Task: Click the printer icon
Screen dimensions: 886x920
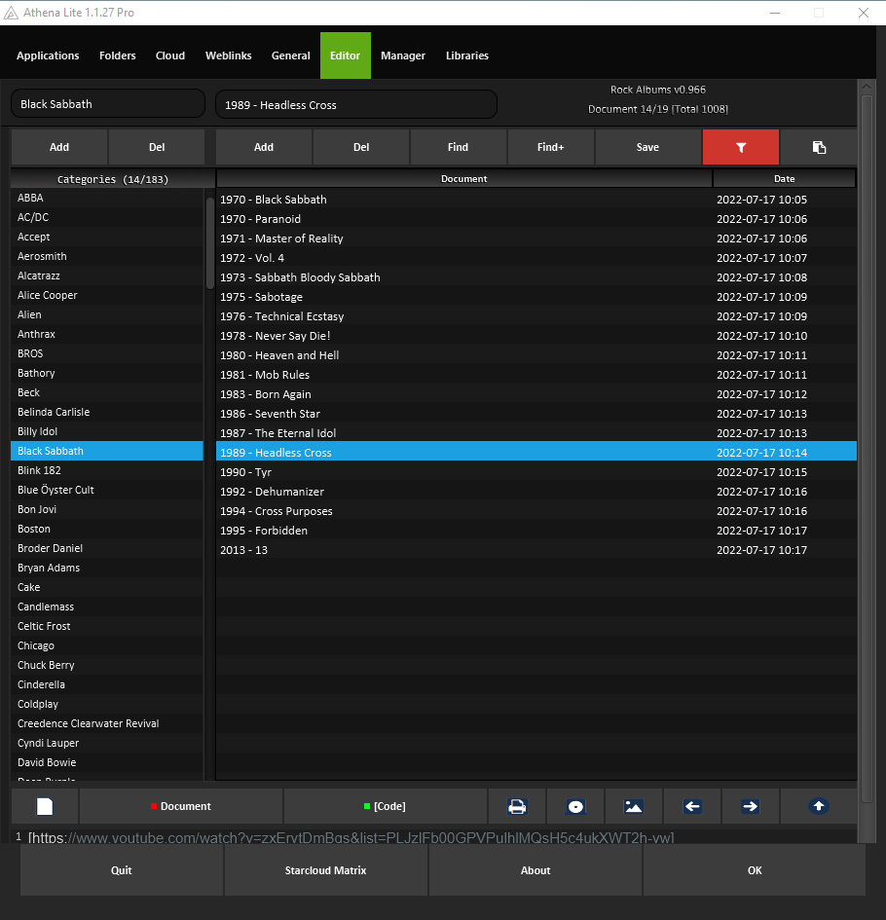Action: pyautogui.click(x=517, y=806)
